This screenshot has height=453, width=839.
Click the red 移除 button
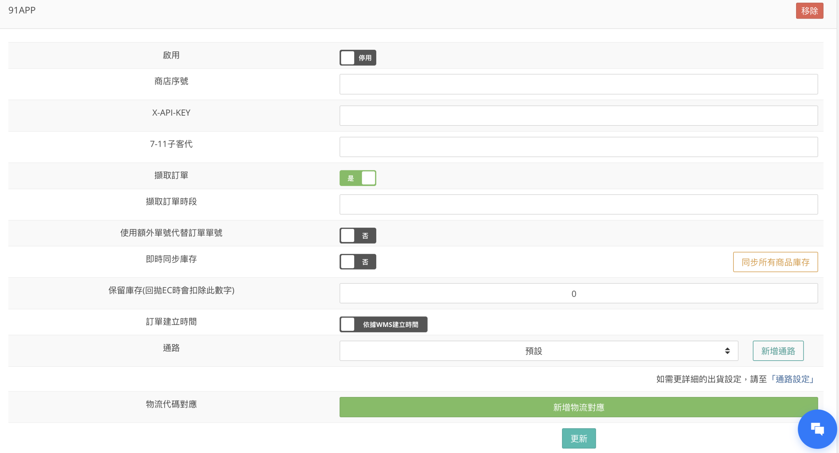pyautogui.click(x=809, y=11)
